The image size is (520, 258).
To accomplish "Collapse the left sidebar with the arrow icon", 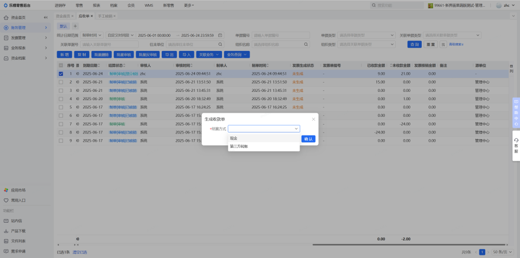I will (x=45, y=18).
